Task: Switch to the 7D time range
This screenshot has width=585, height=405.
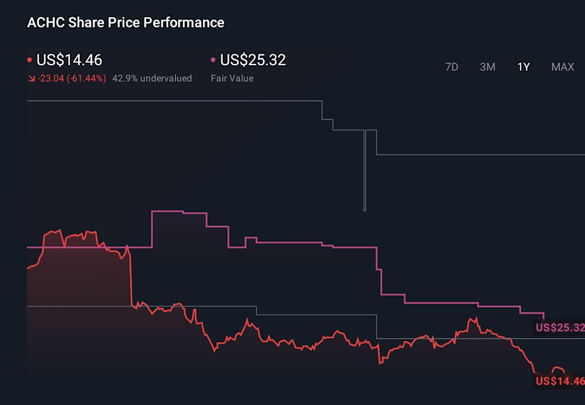Action: click(x=452, y=67)
